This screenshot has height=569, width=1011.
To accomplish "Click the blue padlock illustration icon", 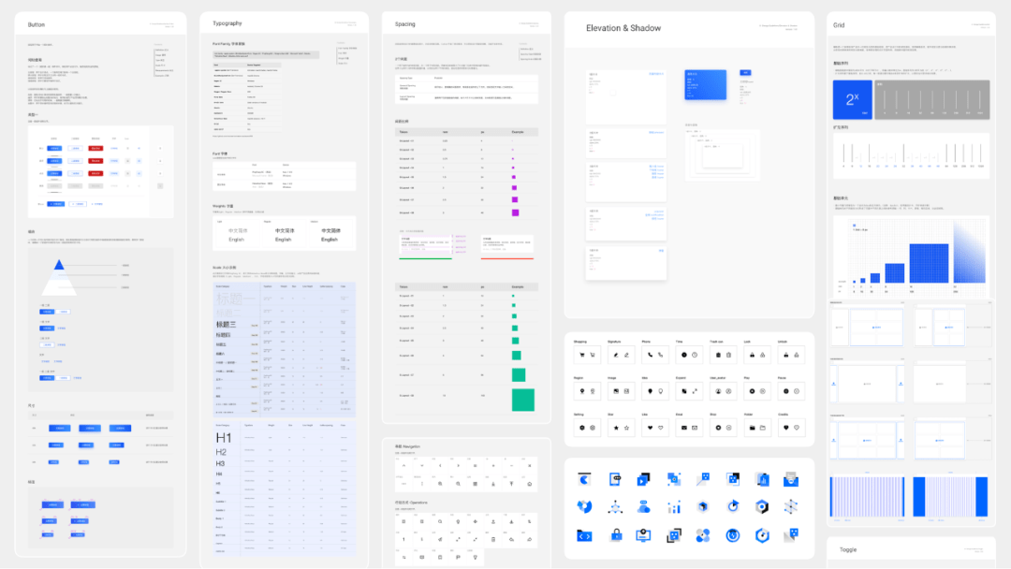I will [x=617, y=535].
